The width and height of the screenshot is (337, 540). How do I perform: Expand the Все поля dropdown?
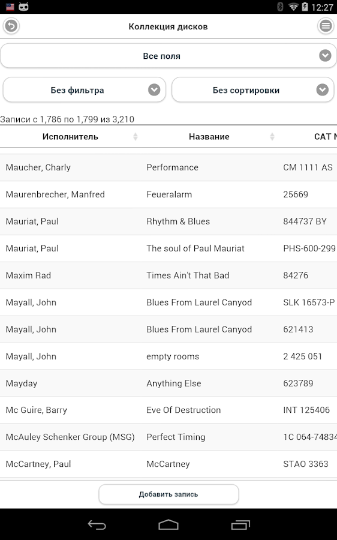(x=168, y=56)
